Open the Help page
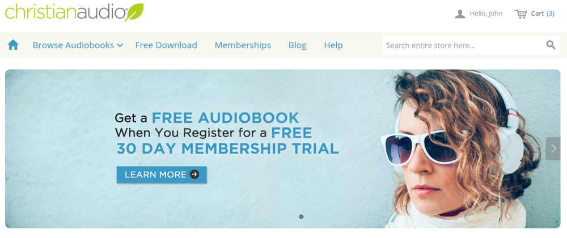The image size is (567, 238). point(333,45)
